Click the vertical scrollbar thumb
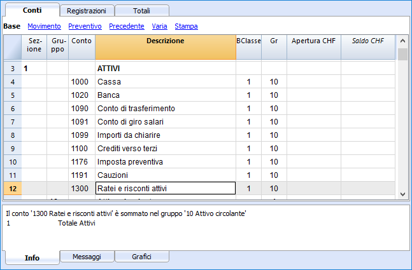This screenshot has width=412, height=270. coord(402,55)
